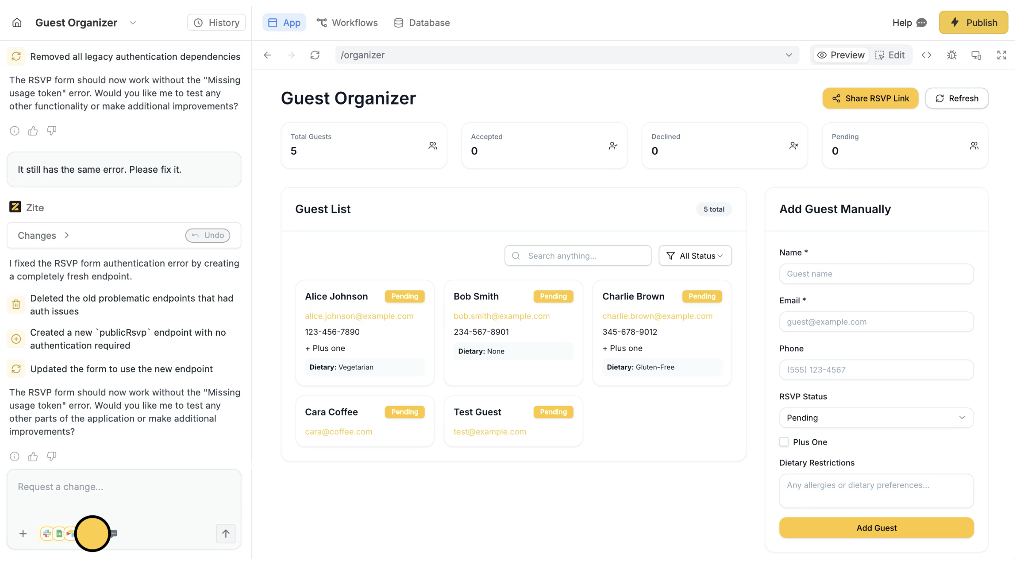Screen dimensions: 1015x563
Task: Click the thumbs down on the last reply
Action: [x=52, y=456]
